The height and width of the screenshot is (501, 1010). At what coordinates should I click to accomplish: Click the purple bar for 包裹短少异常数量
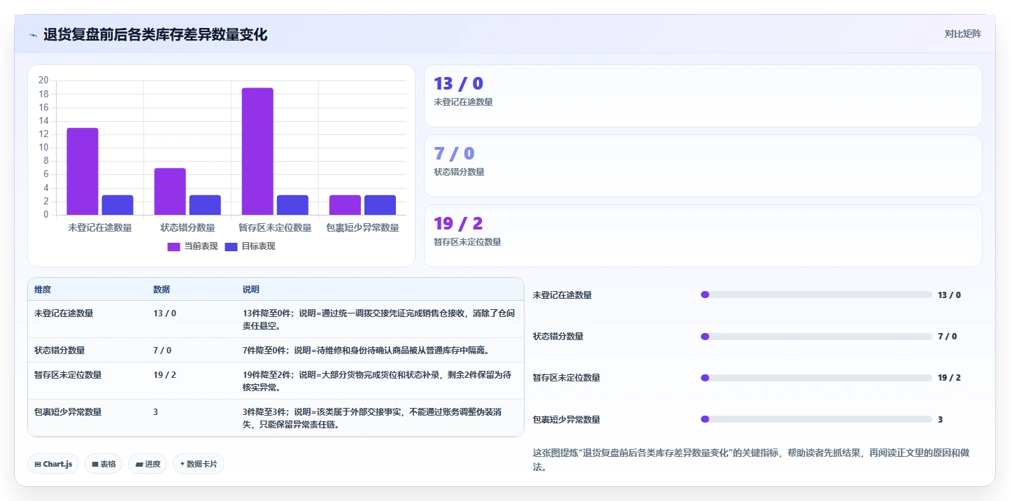(345, 205)
